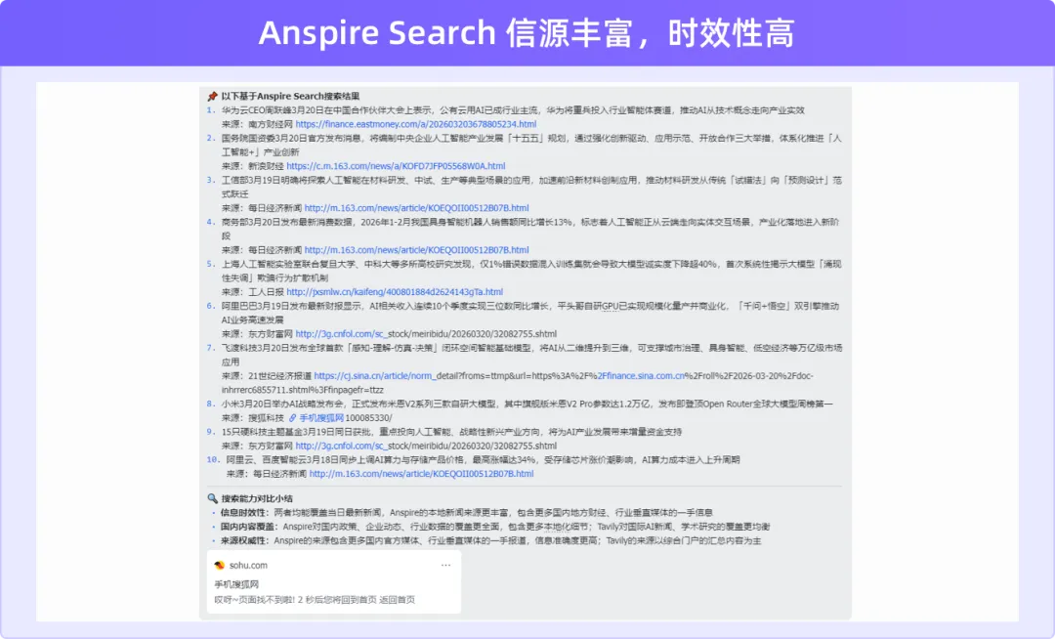Click the 国内内容覆盖 summary bullet
The height and width of the screenshot is (639, 1055).
pos(494,527)
